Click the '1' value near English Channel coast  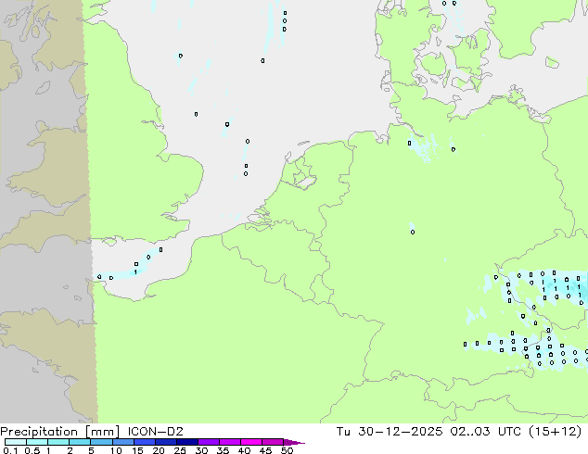tap(135, 271)
